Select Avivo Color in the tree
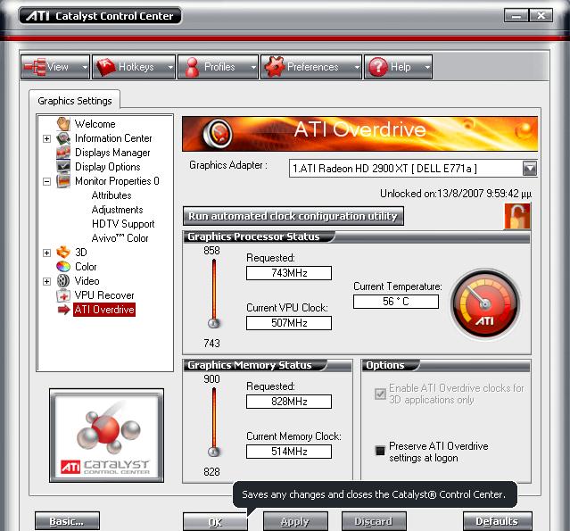The height and width of the screenshot is (531, 570). tap(120, 238)
